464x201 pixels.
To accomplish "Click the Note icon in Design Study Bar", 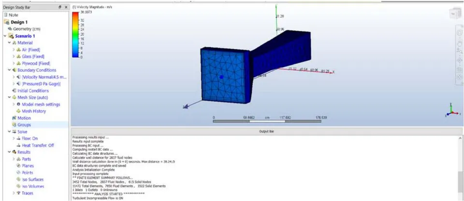I will pos(6,15).
